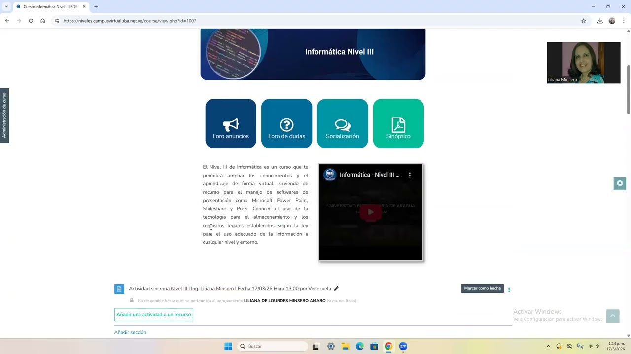Open the Foro anuncios tile
The image size is (631, 354).
pos(231,123)
